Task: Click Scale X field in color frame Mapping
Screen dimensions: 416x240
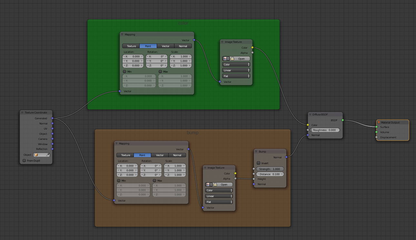Action: [181, 56]
